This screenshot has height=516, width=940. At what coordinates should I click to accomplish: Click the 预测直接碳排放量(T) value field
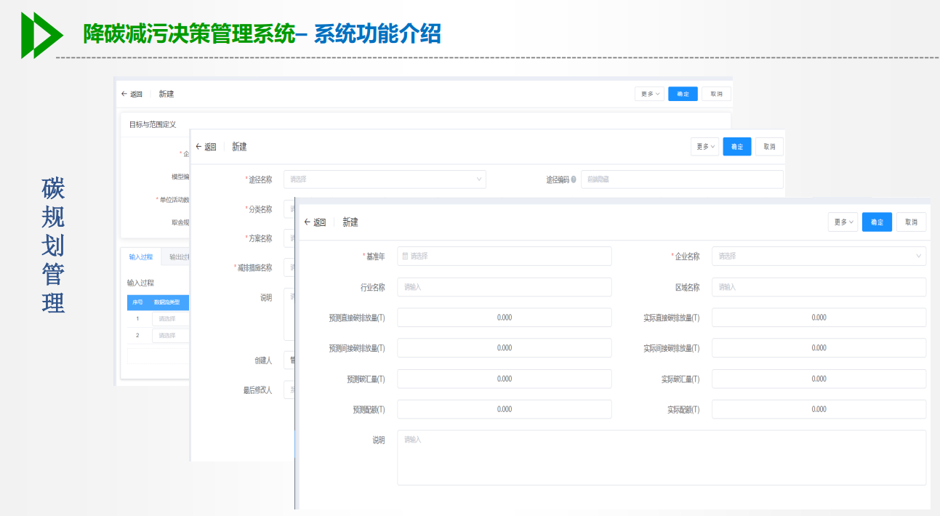(505, 318)
